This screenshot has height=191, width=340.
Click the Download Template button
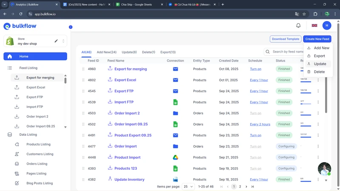point(285,39)
